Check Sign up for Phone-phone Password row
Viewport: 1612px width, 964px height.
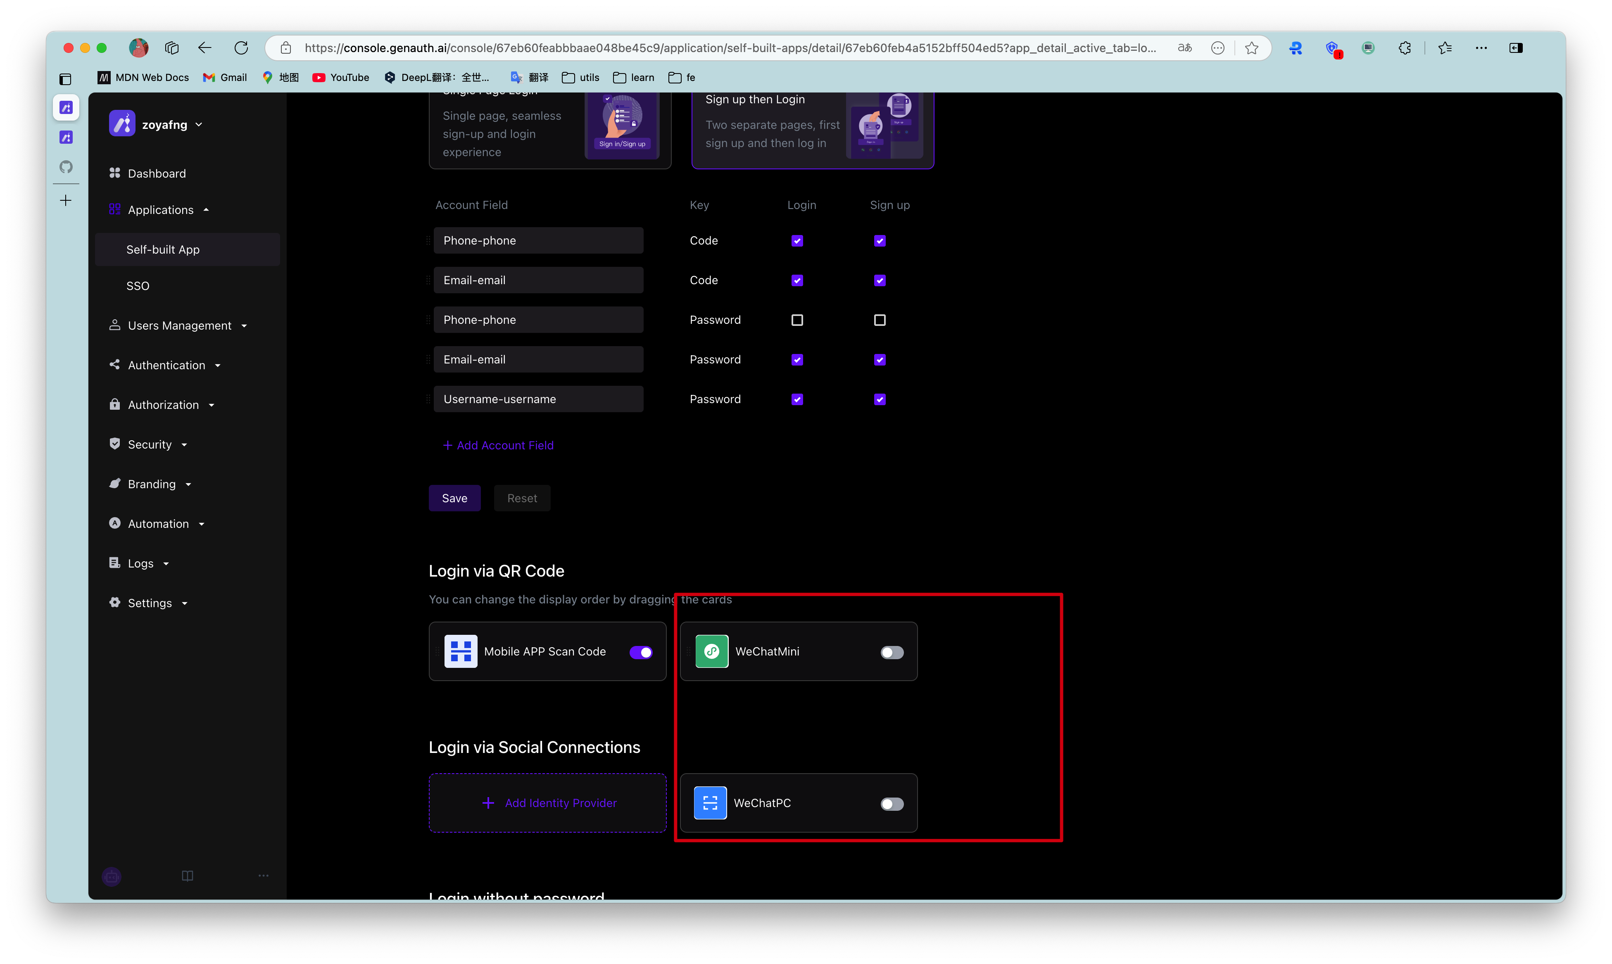coord(880,320)
